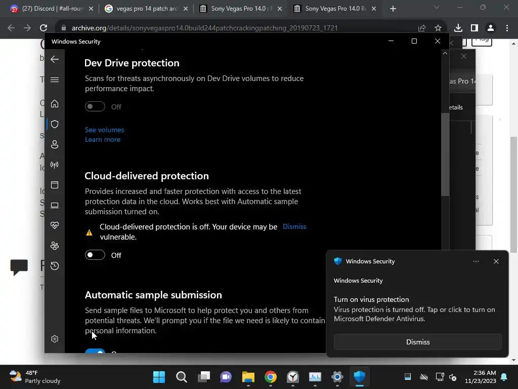The image size is (518, 389).
Task: Open Chrome downloads icon
Action: click(458, 28)
